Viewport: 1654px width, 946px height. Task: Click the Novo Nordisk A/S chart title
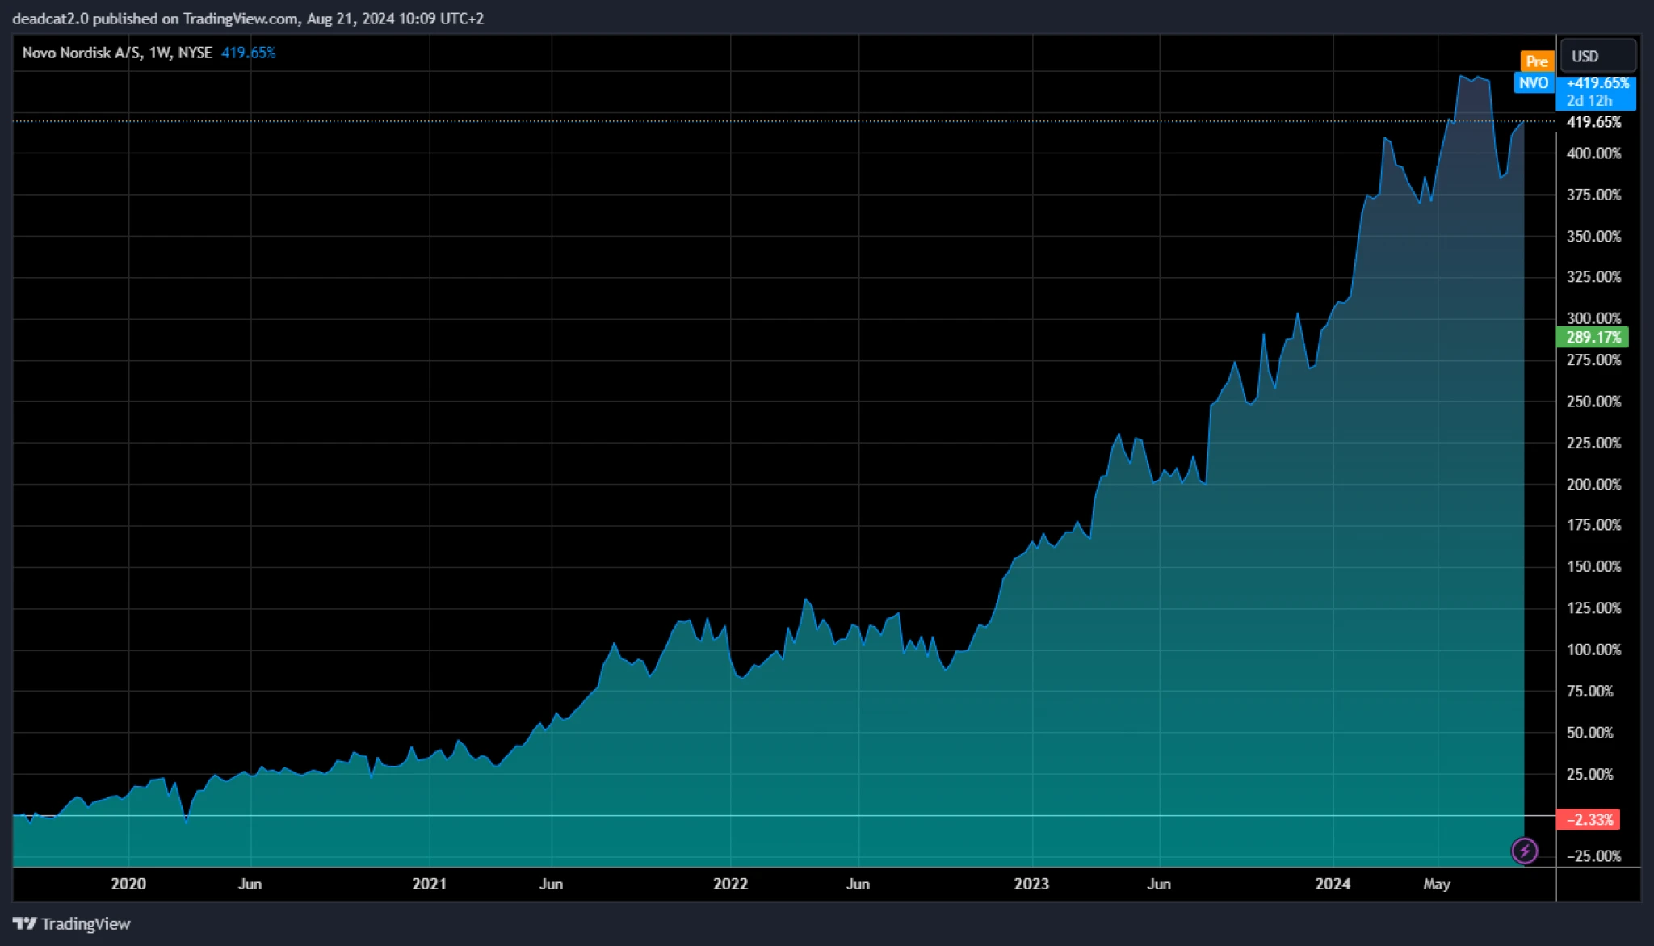click(x=117, y=53)
